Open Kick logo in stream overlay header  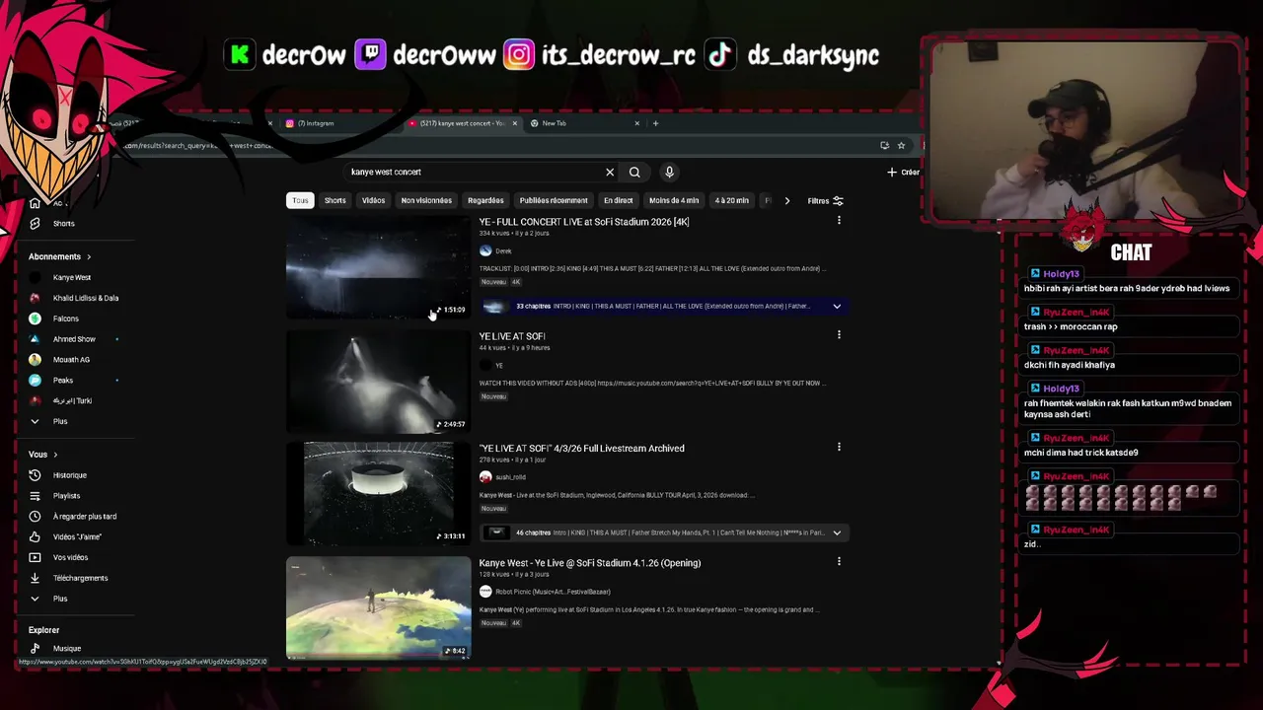(x=240, y=54)
